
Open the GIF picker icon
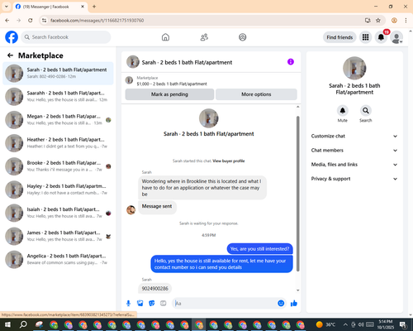[x=164, y=304]
